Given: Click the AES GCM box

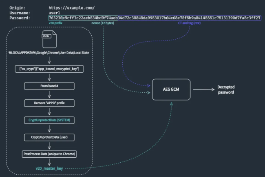Looking at the screenshot, I should pyautogui.click(x=171, y=90).
